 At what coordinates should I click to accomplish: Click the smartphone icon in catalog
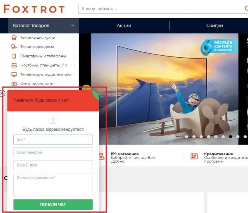14,56
